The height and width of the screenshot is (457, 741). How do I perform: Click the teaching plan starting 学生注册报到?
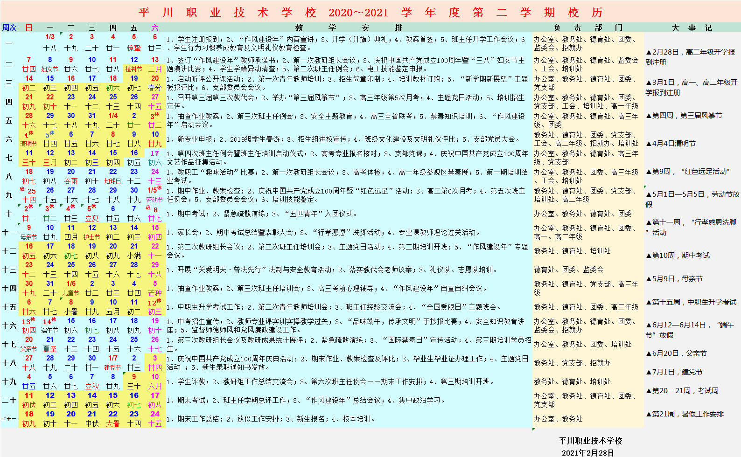pyautogui.click(x=349, y=43)
